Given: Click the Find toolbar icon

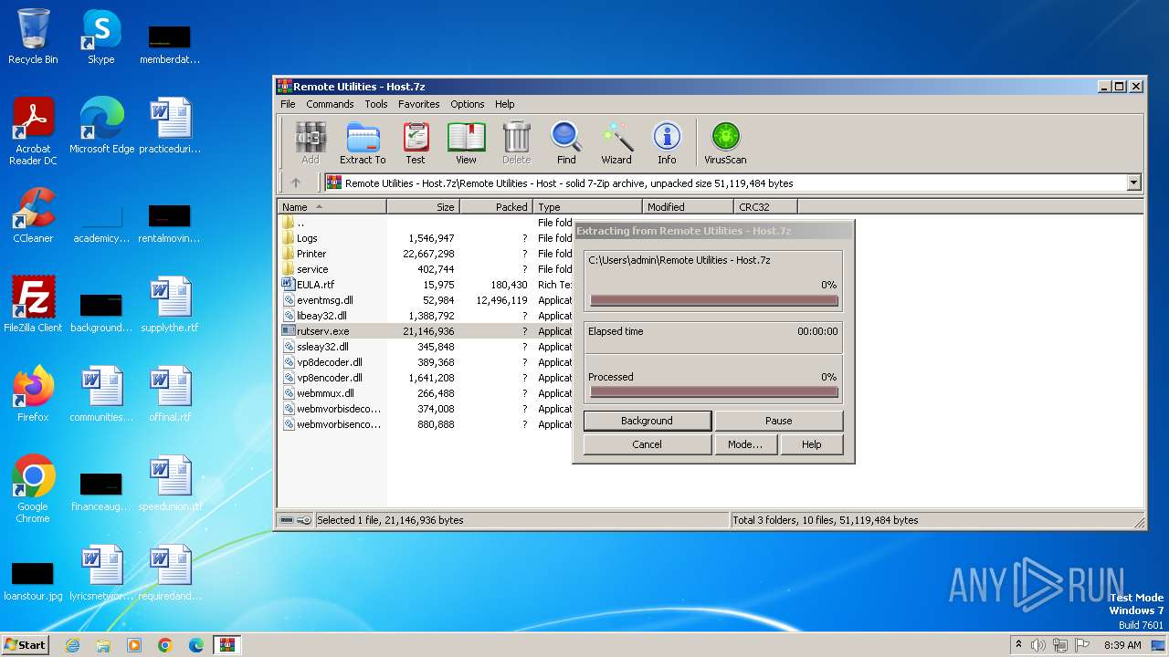Looking at the screenshot, I should point(566,143).
